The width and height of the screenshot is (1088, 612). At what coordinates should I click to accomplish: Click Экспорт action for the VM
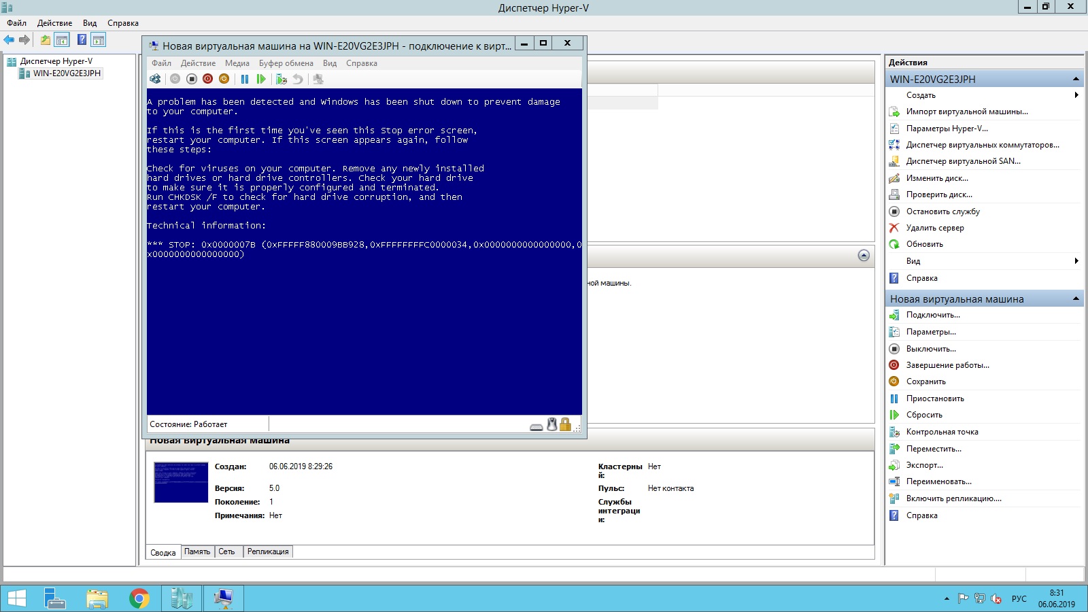pos(924,465)
